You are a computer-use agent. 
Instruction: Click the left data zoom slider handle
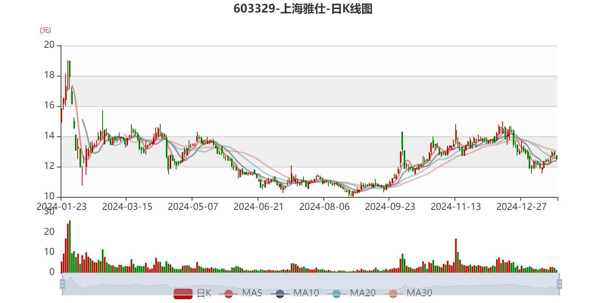62,284
